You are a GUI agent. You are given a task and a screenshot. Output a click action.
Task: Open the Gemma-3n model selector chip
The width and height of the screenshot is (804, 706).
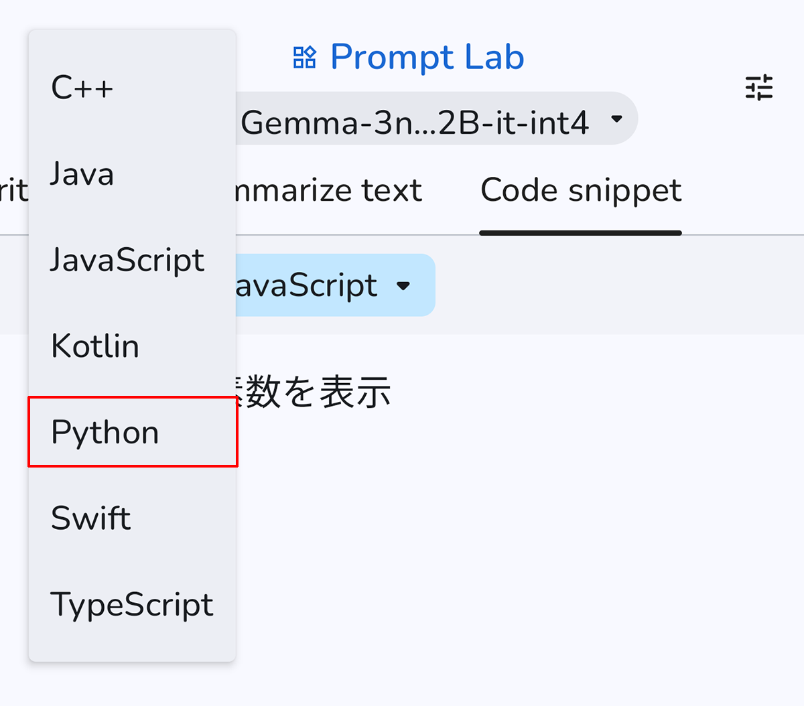[415, 122]
